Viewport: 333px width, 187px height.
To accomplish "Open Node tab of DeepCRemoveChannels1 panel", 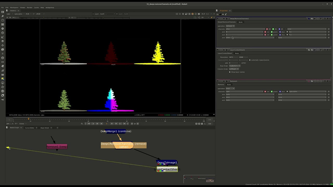I will 240,22.
